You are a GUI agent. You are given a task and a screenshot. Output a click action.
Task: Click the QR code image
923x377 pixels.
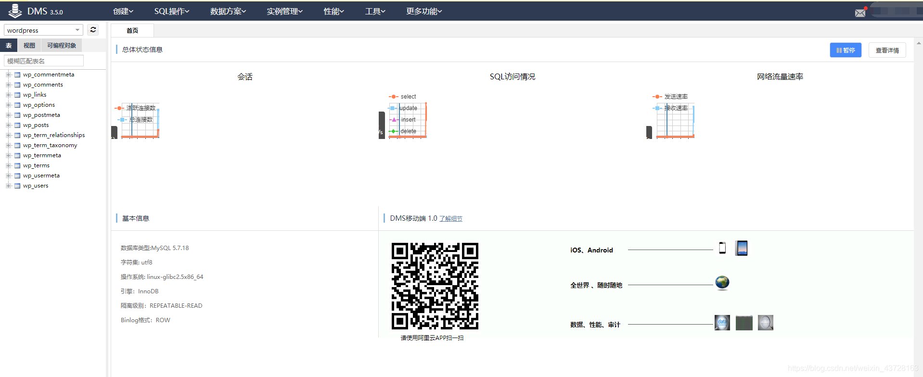click(x=435, y=286)
